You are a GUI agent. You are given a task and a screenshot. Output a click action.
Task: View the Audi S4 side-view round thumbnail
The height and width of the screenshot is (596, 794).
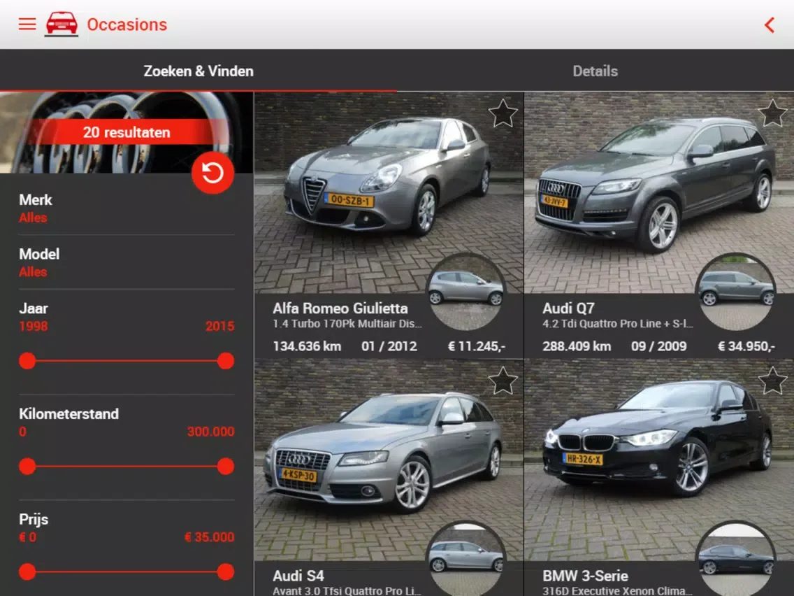pyautogui.click(x=466, y=560)
